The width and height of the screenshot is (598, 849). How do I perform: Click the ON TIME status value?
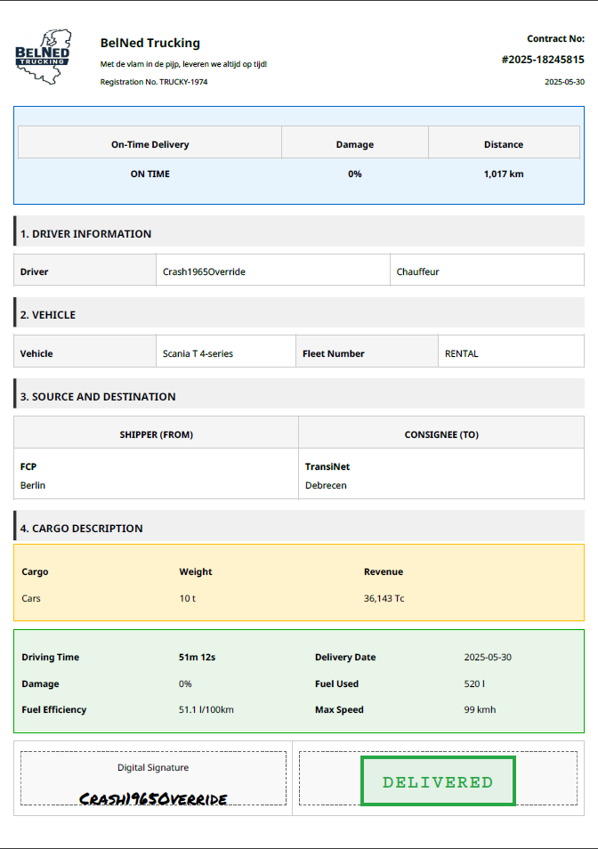pos(149,174)
